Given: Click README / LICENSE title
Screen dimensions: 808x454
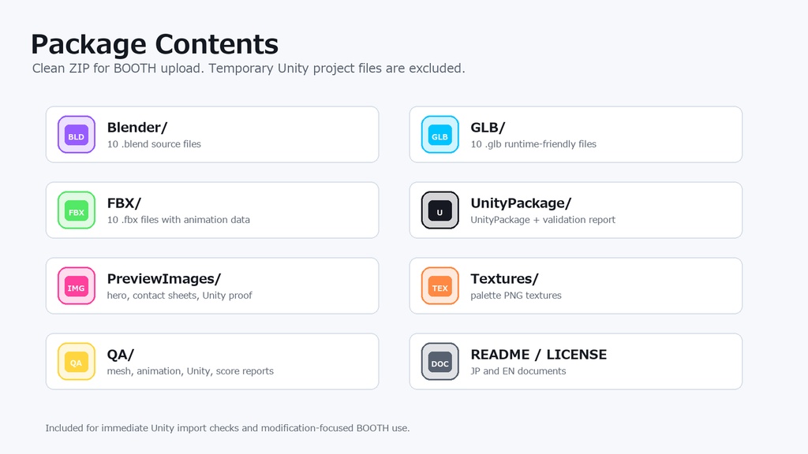Looking at the screenshot, I should pyautogui.click(x=538, y=355).
